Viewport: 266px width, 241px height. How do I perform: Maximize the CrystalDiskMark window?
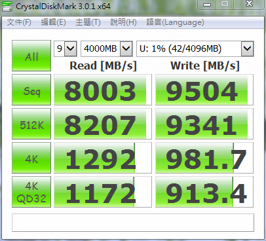coord(225,4)
